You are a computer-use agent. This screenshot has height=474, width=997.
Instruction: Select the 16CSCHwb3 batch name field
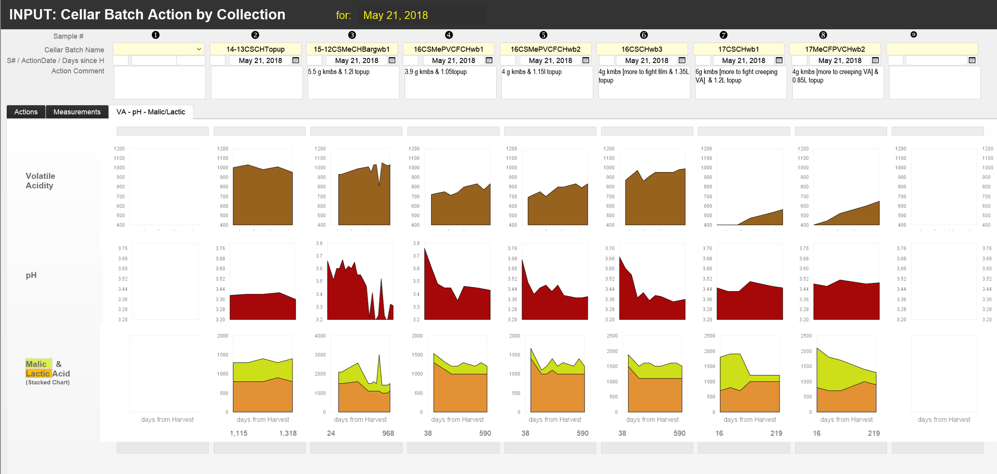click(642, 49)
